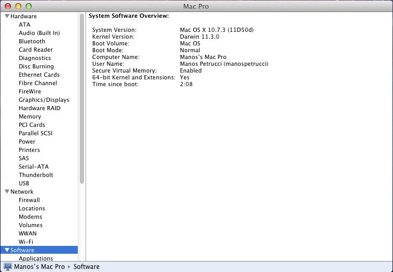Select Modems in sidebar
The height and width of the screenshot is (272, 393).
pyautogui.click(x=30, y=217)
